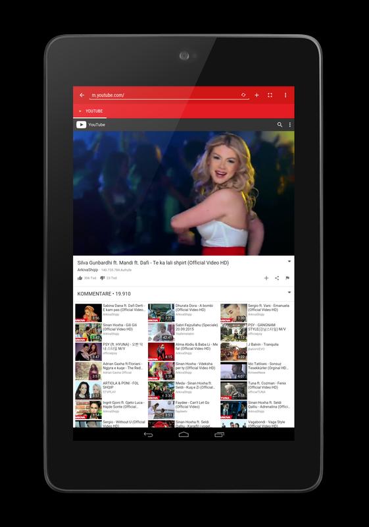Viewport: 369px width, 527px height.
Task: Open PSY - GANGNAM STYLE thumbnail
Action: (234, 332)
